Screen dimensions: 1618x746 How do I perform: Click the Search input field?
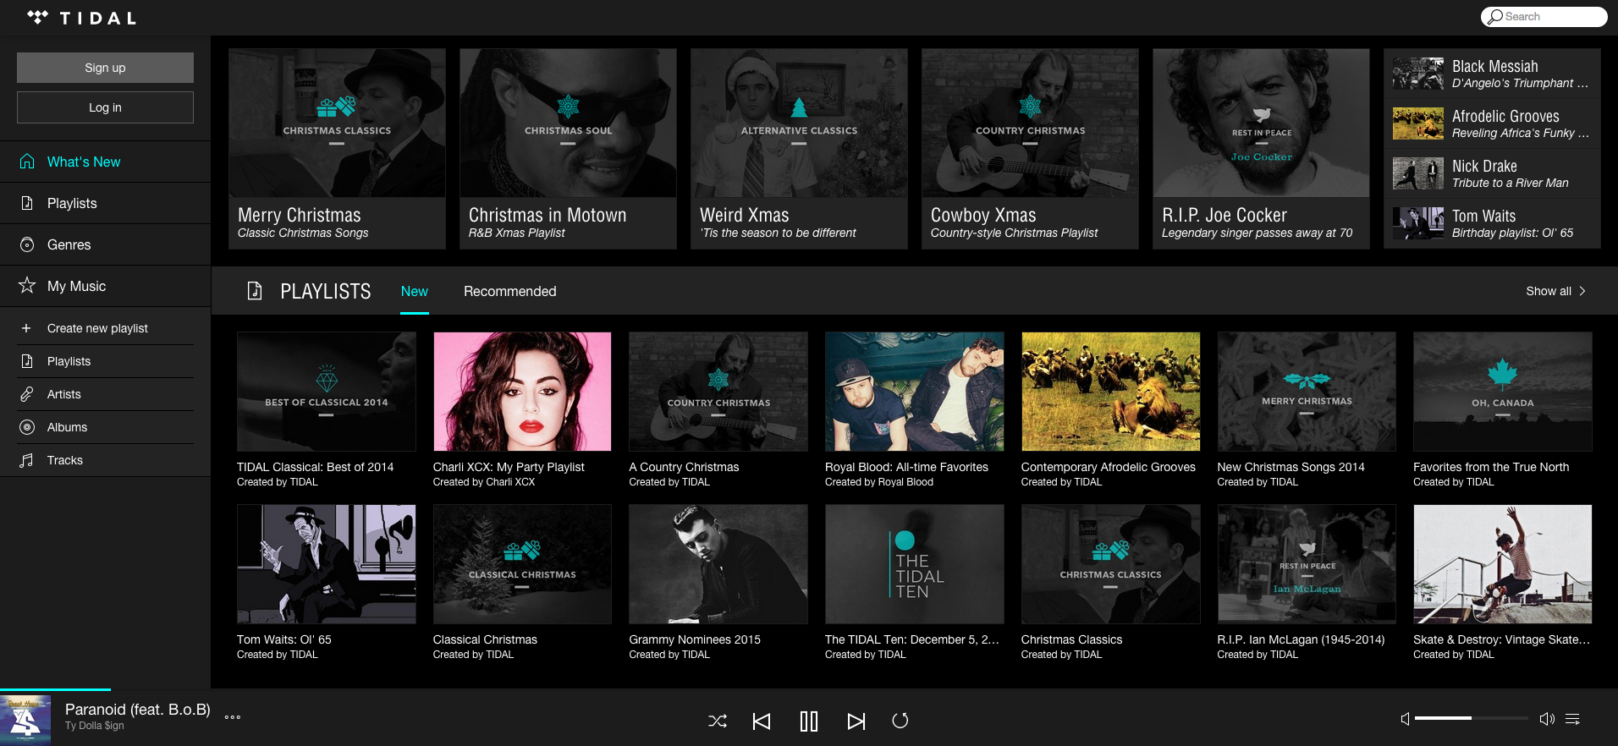[1544, 16]
